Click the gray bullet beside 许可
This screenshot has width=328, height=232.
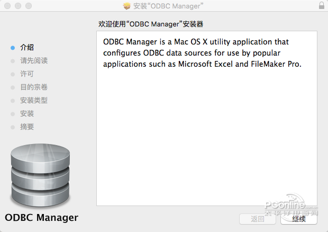click(x=13, y=74)
